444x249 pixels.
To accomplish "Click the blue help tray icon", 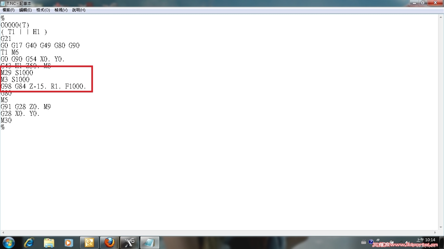I will [371, 242].
